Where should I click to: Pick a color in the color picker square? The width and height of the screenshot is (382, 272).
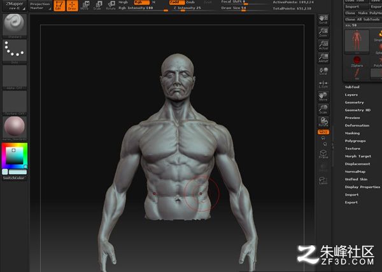pos(15,156)
